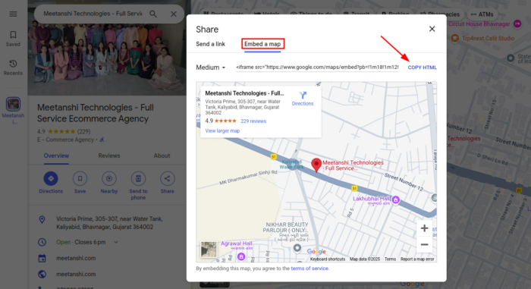Open the Overview tab of the place panel
Image resolution: width=531 pixels, height=289 pixels.
click(56, 155)
